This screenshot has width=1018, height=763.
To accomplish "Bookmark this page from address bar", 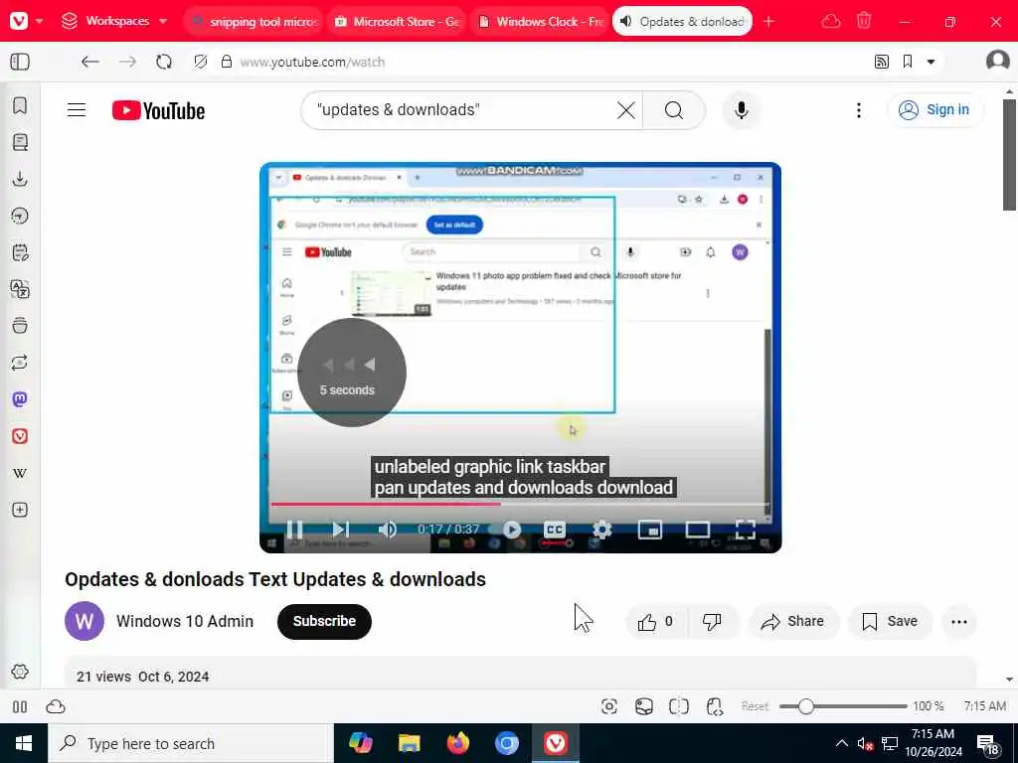I will [x=908, y=62].
